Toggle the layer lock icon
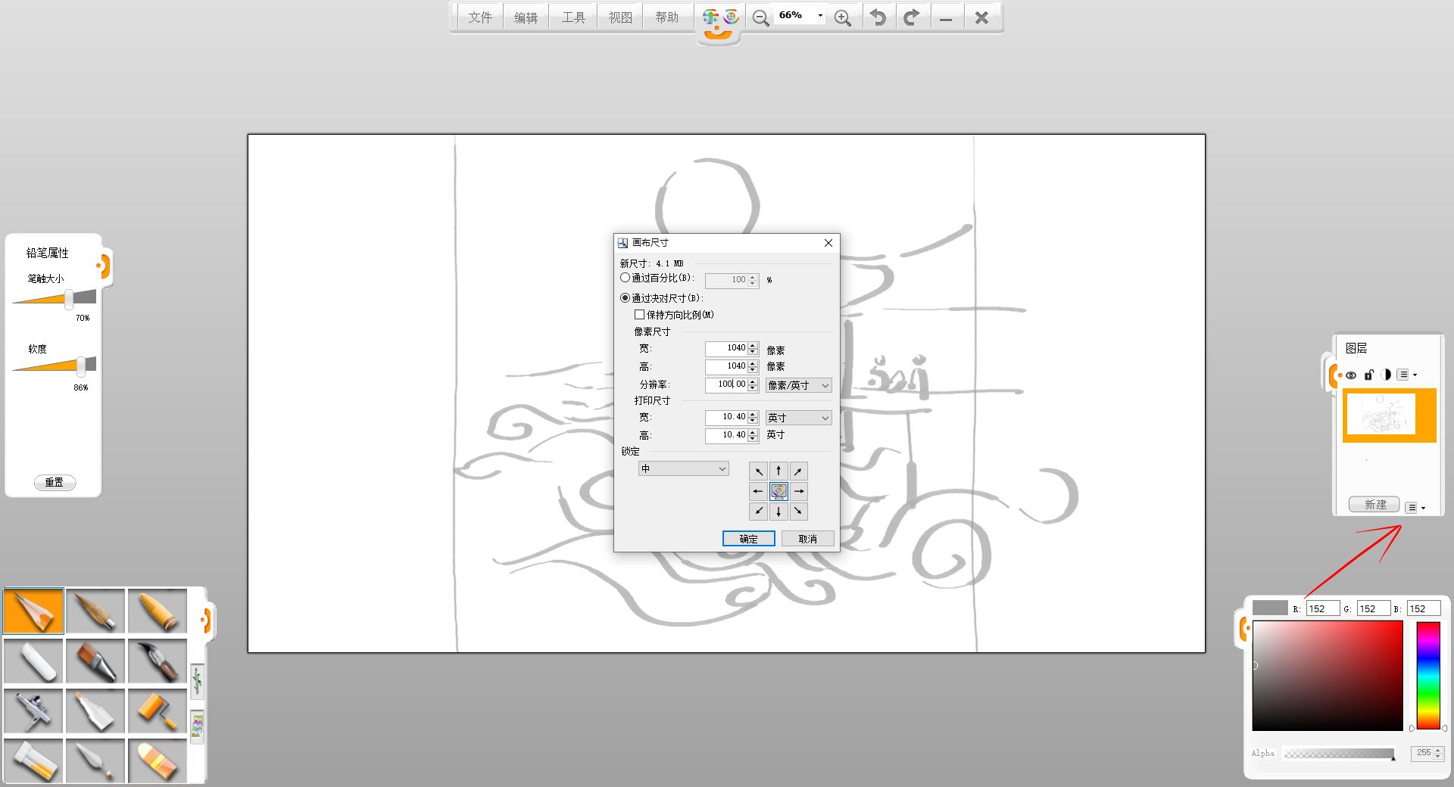 (x=1368, y=375)
